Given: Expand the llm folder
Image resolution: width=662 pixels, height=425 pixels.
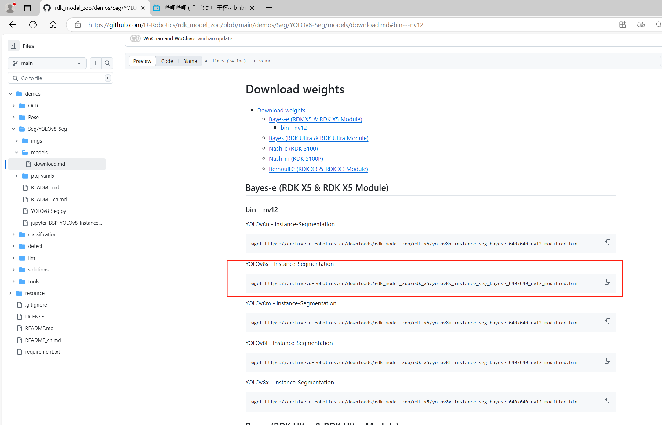Looking at the screenshot, I should [x=13, y=258].
